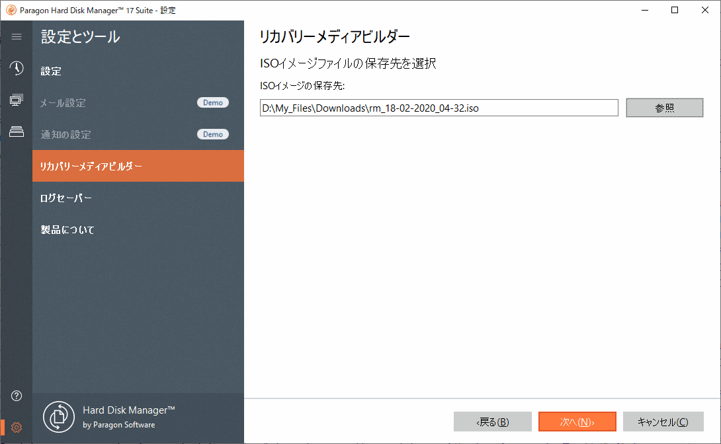Open help via the question mark icon

click(16, 396)
